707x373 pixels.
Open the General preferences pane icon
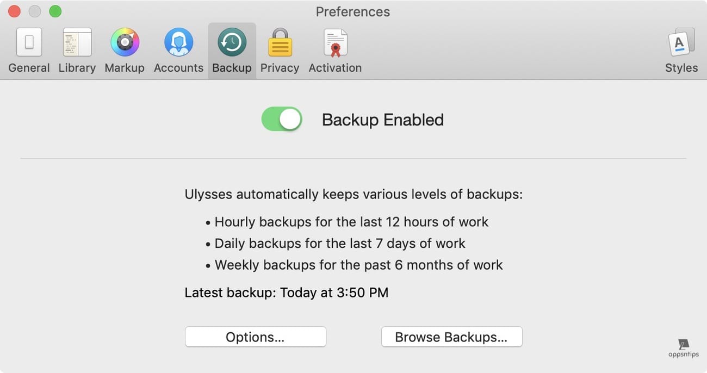point(28,41)
